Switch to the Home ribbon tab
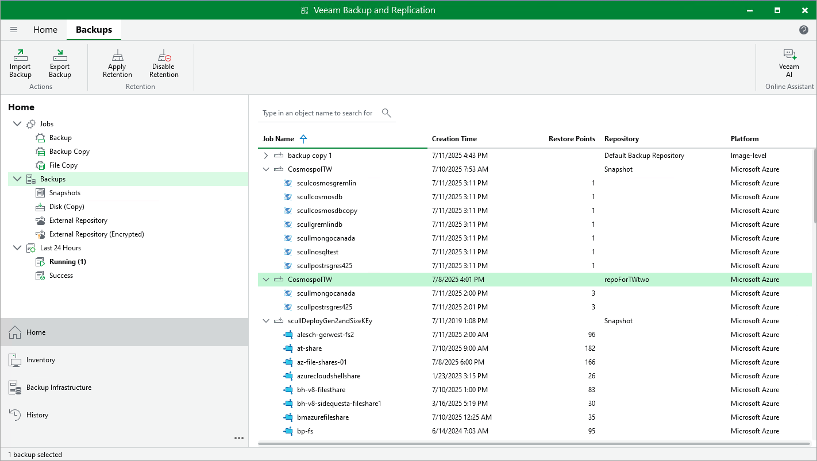This screenshot has height=461, width=817. [45, 30]
